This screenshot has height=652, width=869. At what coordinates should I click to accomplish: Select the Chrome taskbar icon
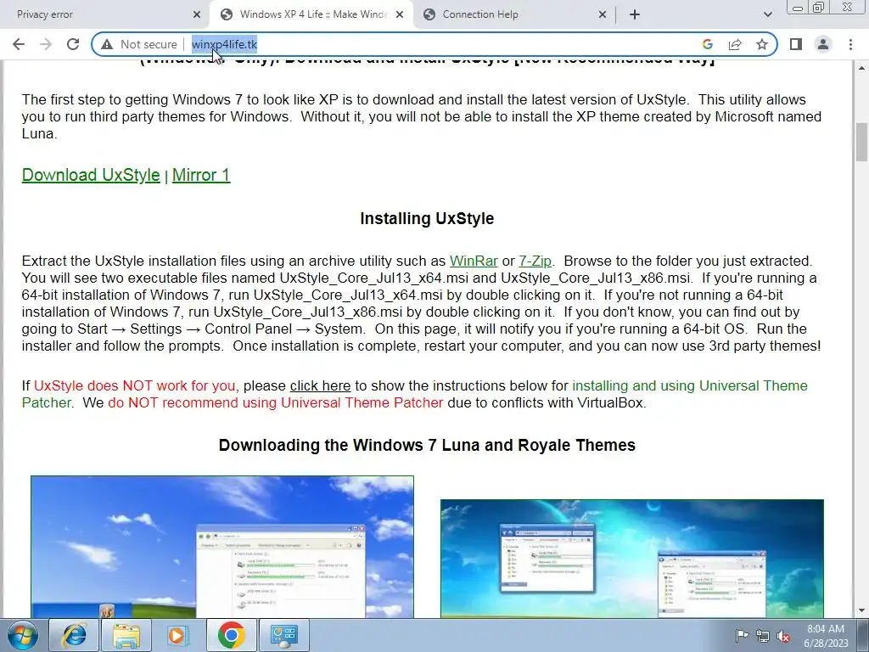pyautogui.click(x=231, y=635)
